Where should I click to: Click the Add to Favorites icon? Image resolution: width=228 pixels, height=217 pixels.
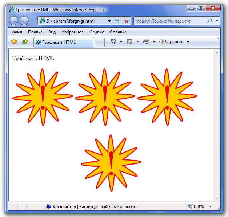pos(25,42)
